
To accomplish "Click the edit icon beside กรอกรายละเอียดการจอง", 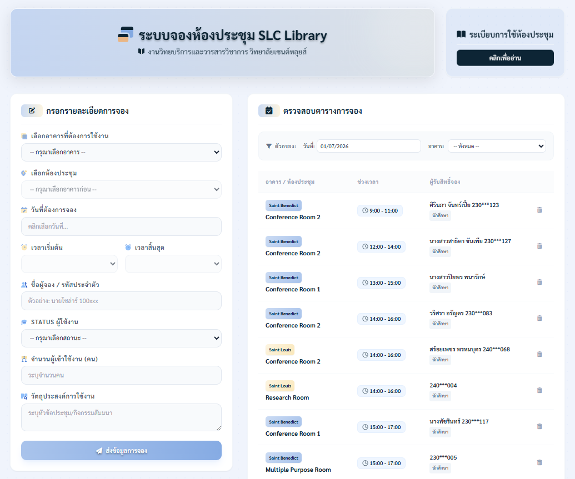I will [32, 110].
